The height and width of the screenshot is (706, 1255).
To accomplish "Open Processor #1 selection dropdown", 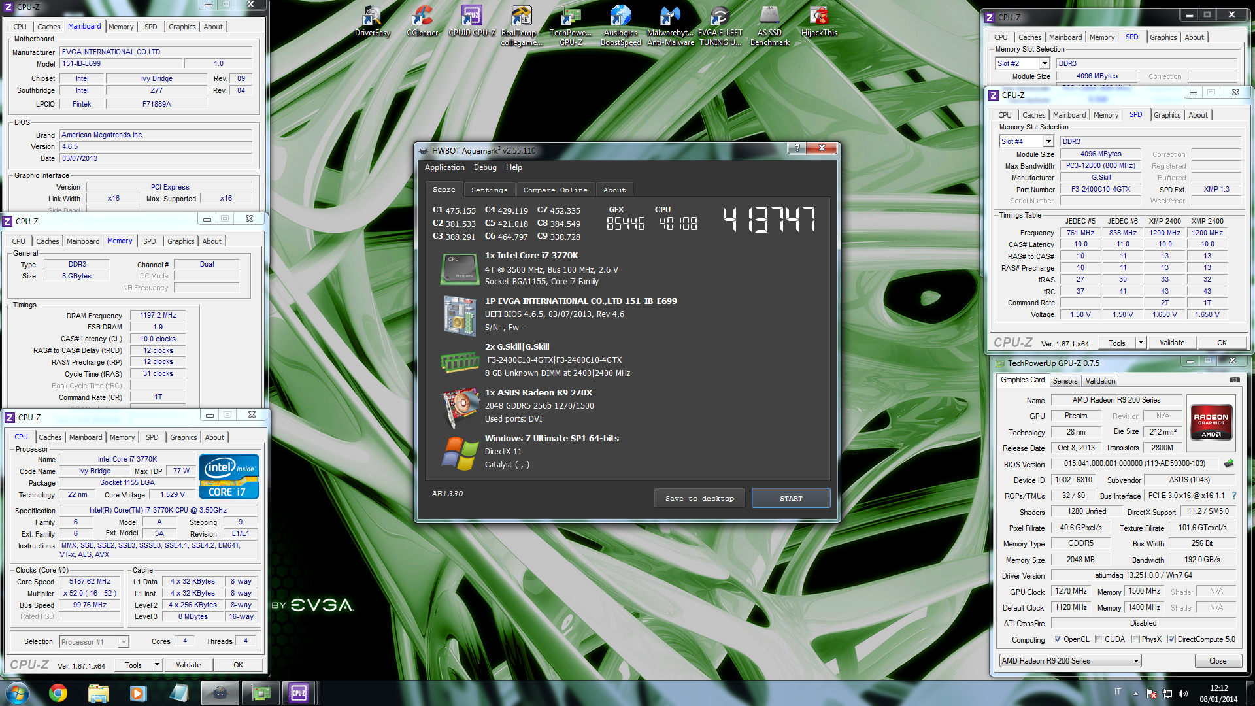I will coord(93,642).
